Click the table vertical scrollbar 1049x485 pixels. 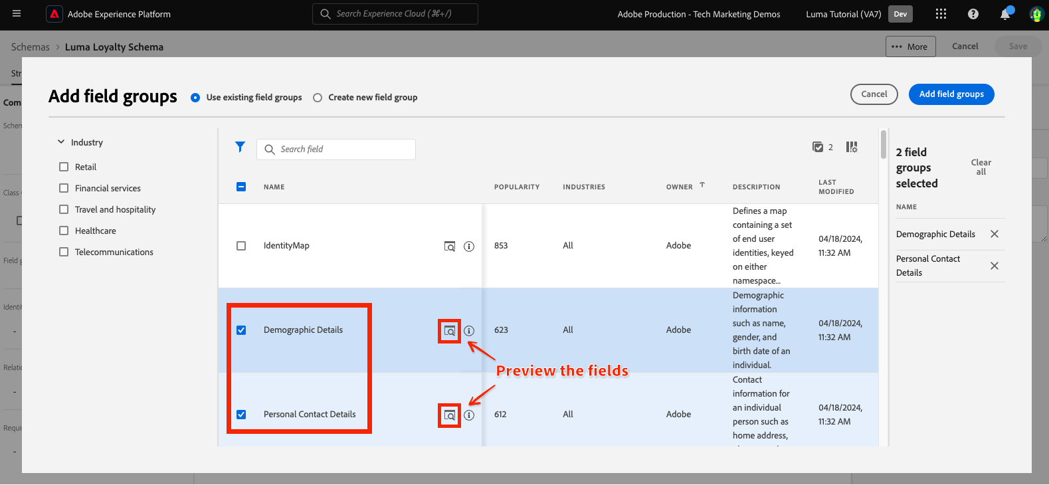(883, 144)
